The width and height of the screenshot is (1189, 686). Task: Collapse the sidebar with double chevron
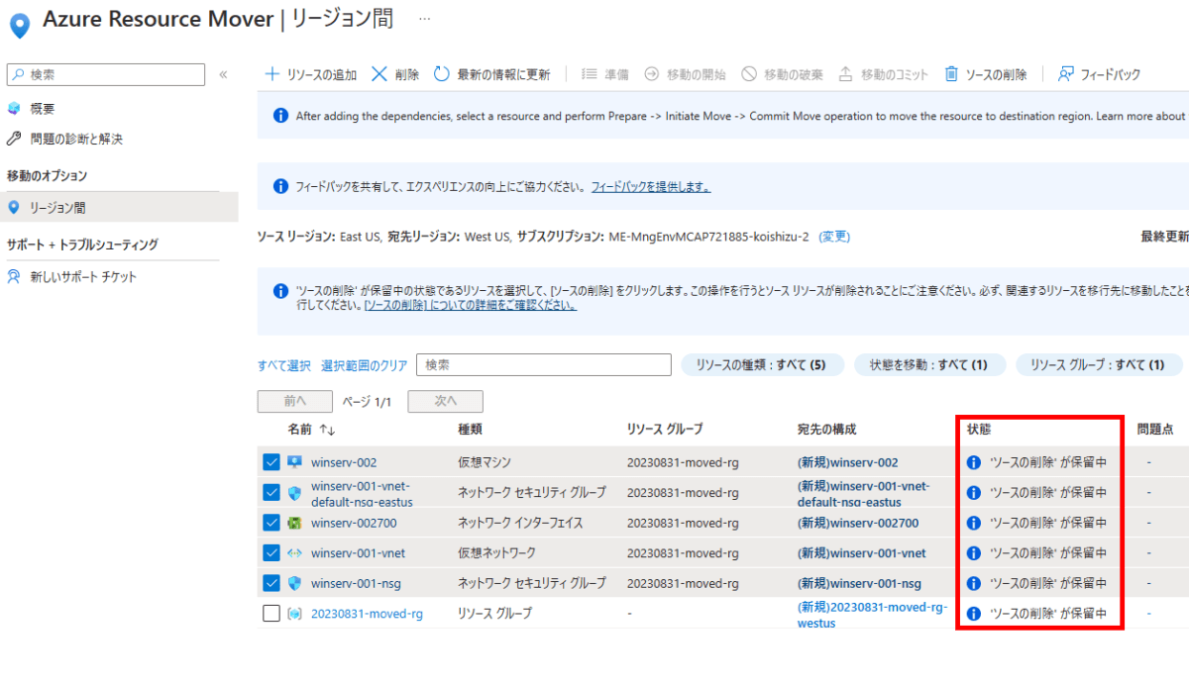[x=223, y=74]
